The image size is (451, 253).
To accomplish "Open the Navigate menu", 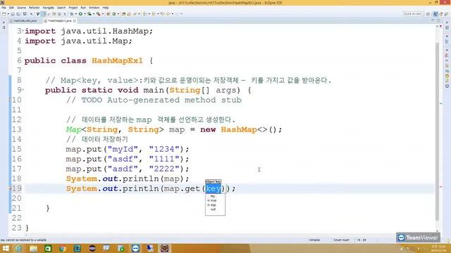I will click(49, 8).
